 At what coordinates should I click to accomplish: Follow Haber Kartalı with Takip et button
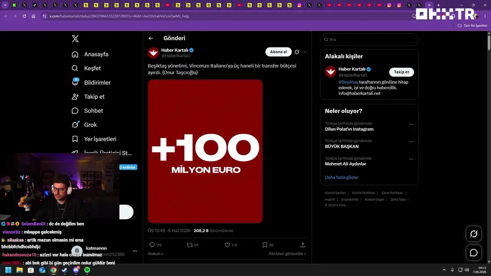[x=401, y=72]
